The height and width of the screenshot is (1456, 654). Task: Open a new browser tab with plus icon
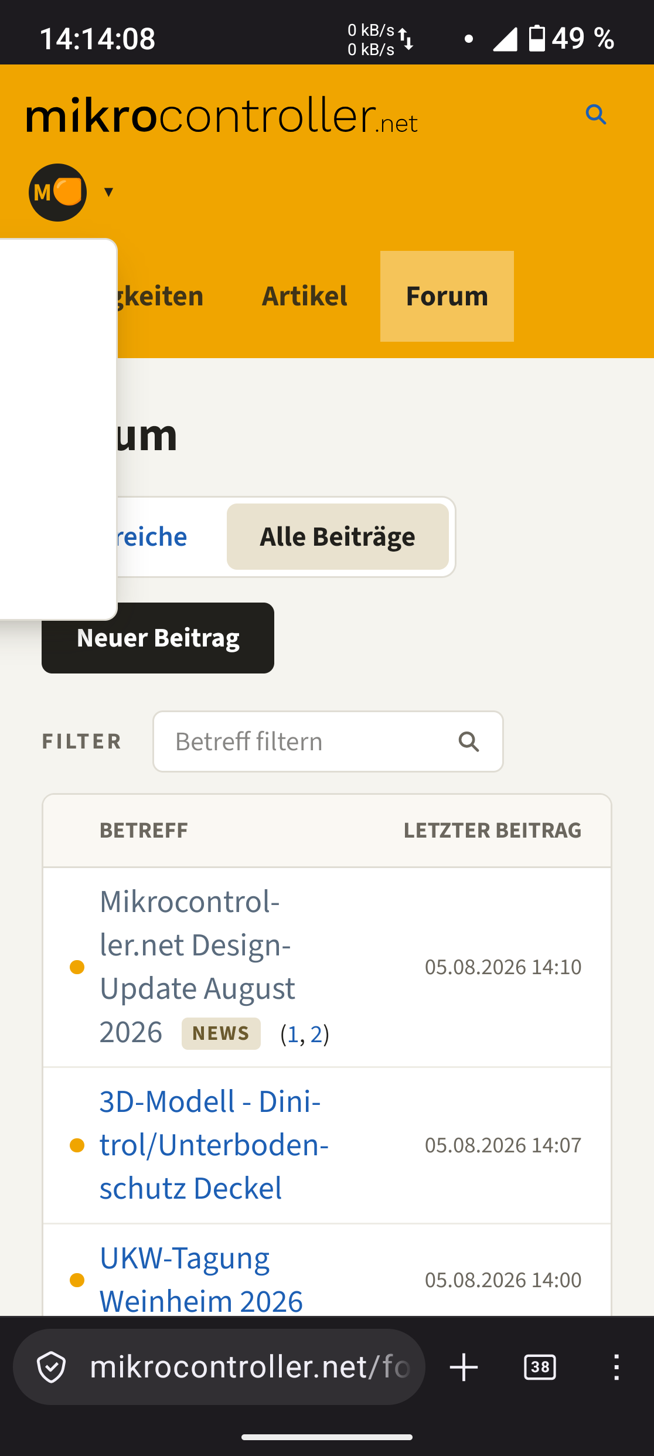(x=464, y=1367)
